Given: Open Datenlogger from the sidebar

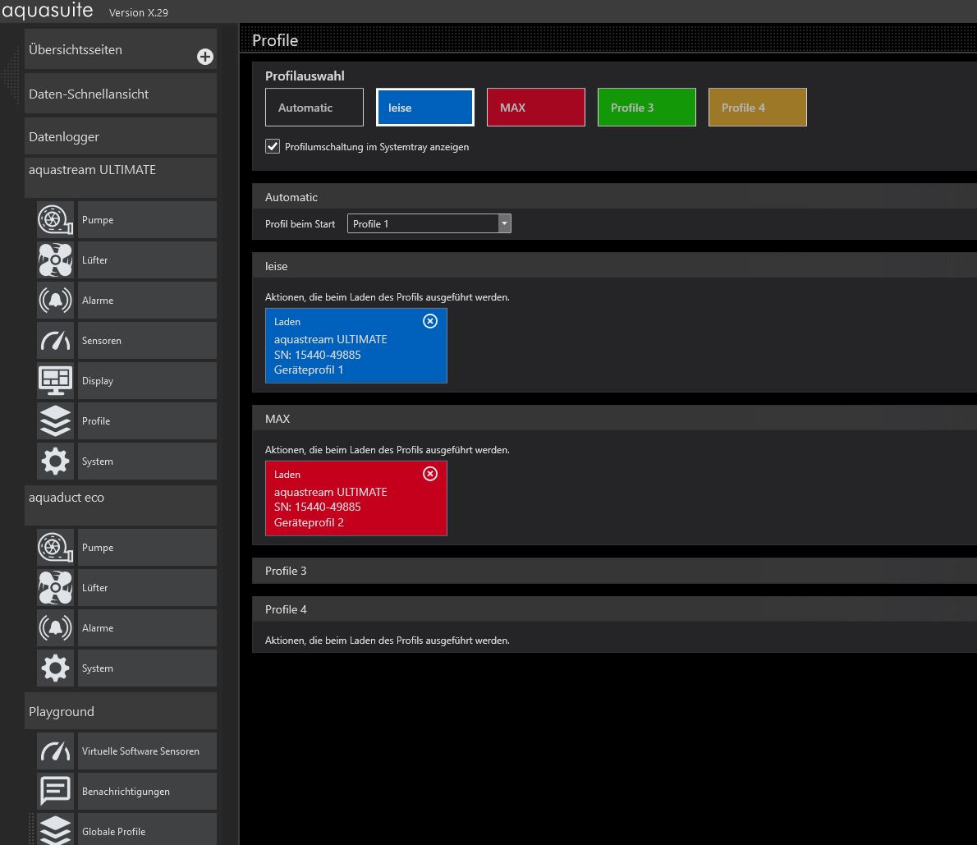Looking at the screenshot, I should point(120,137).
